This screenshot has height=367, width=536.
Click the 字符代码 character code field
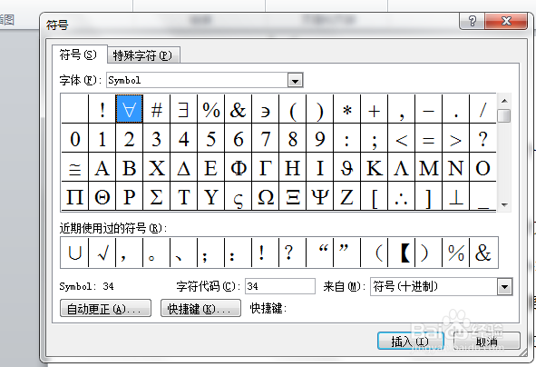tap(280, 286)
